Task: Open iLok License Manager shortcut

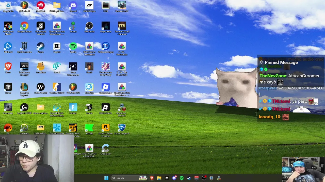Action: tap(24, 69)
